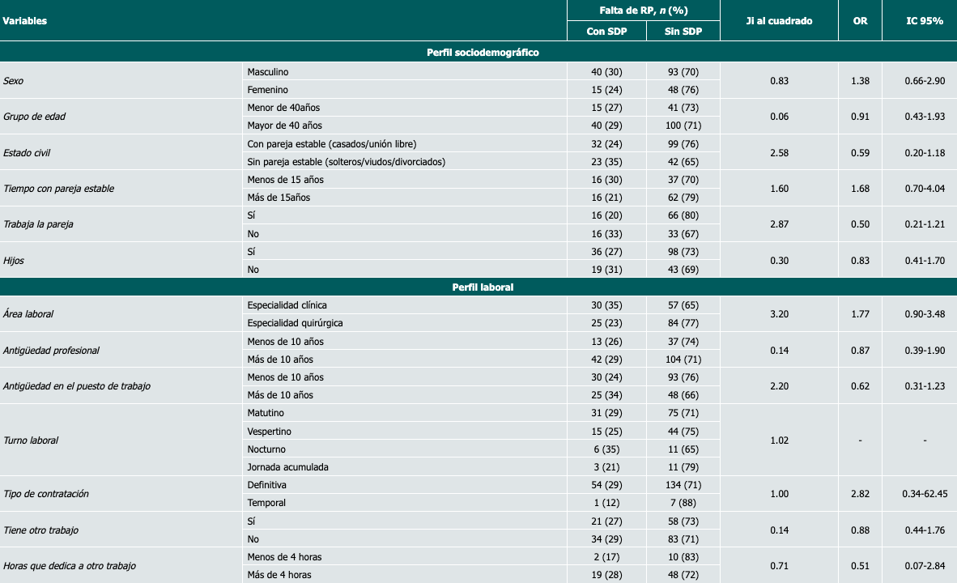The image size is (957, 583).
Task: Click the Sin SDP subheader
Action: point(682,32)
